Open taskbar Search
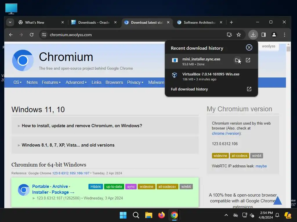The width and height of the screenshot is (297, 222). click(136, 215)
